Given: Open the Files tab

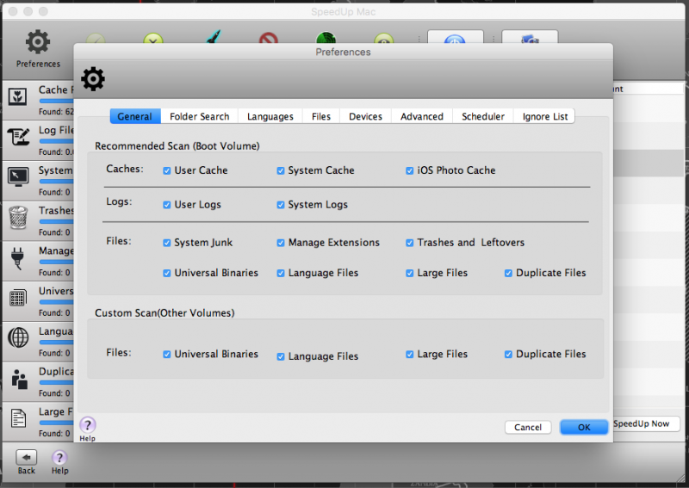Looking at the screenshot, I should pos(320,116).
